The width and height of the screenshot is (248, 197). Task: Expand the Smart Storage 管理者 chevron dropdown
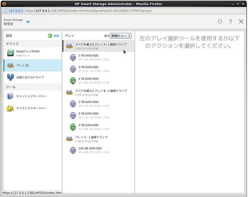point(28,22)
